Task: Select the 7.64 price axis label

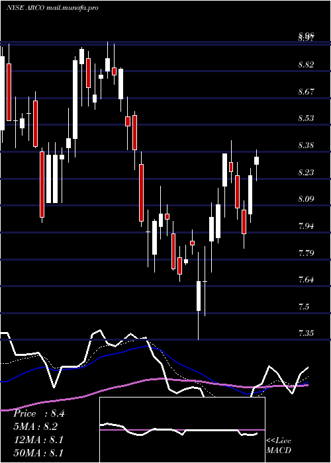Action: tap(306, 280)
